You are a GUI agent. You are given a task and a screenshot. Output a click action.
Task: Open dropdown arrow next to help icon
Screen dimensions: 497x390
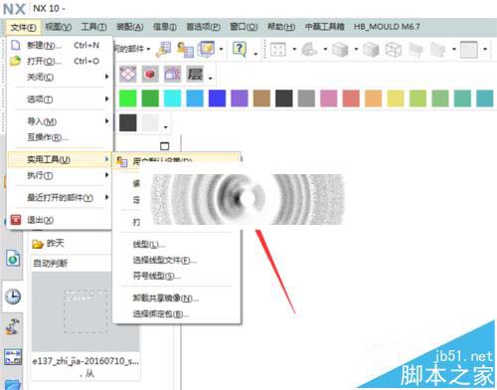coord(255,53)
